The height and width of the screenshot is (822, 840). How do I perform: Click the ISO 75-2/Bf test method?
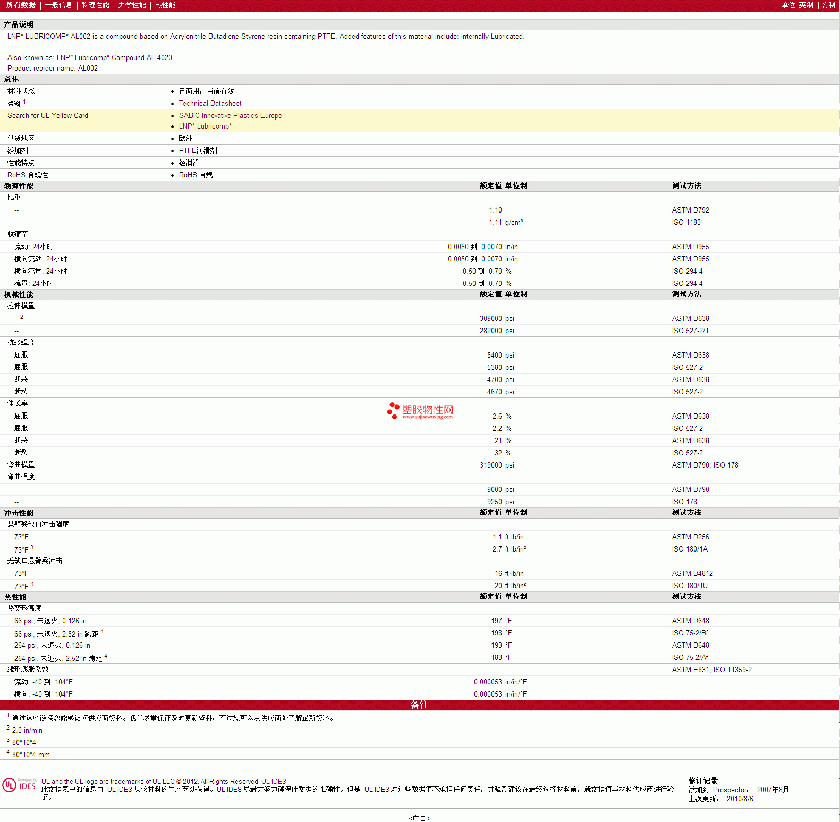pyautogui.click(x=690, y=633)
